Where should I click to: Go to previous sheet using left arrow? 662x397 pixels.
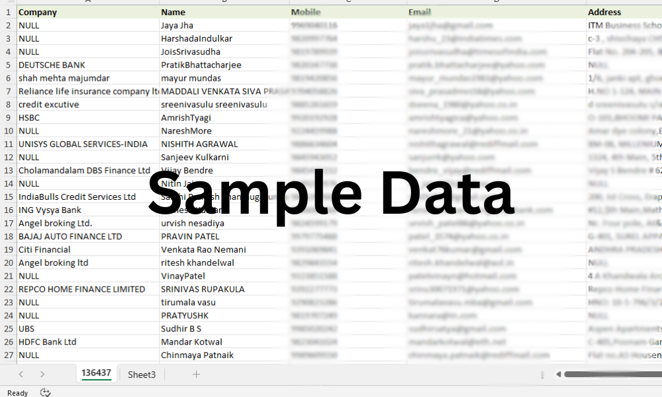point(21,375)
